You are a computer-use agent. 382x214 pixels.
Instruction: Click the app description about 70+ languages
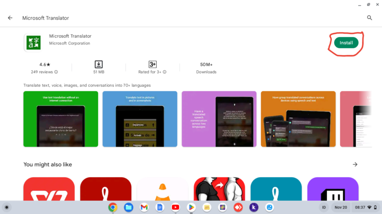tap(87, 85)
